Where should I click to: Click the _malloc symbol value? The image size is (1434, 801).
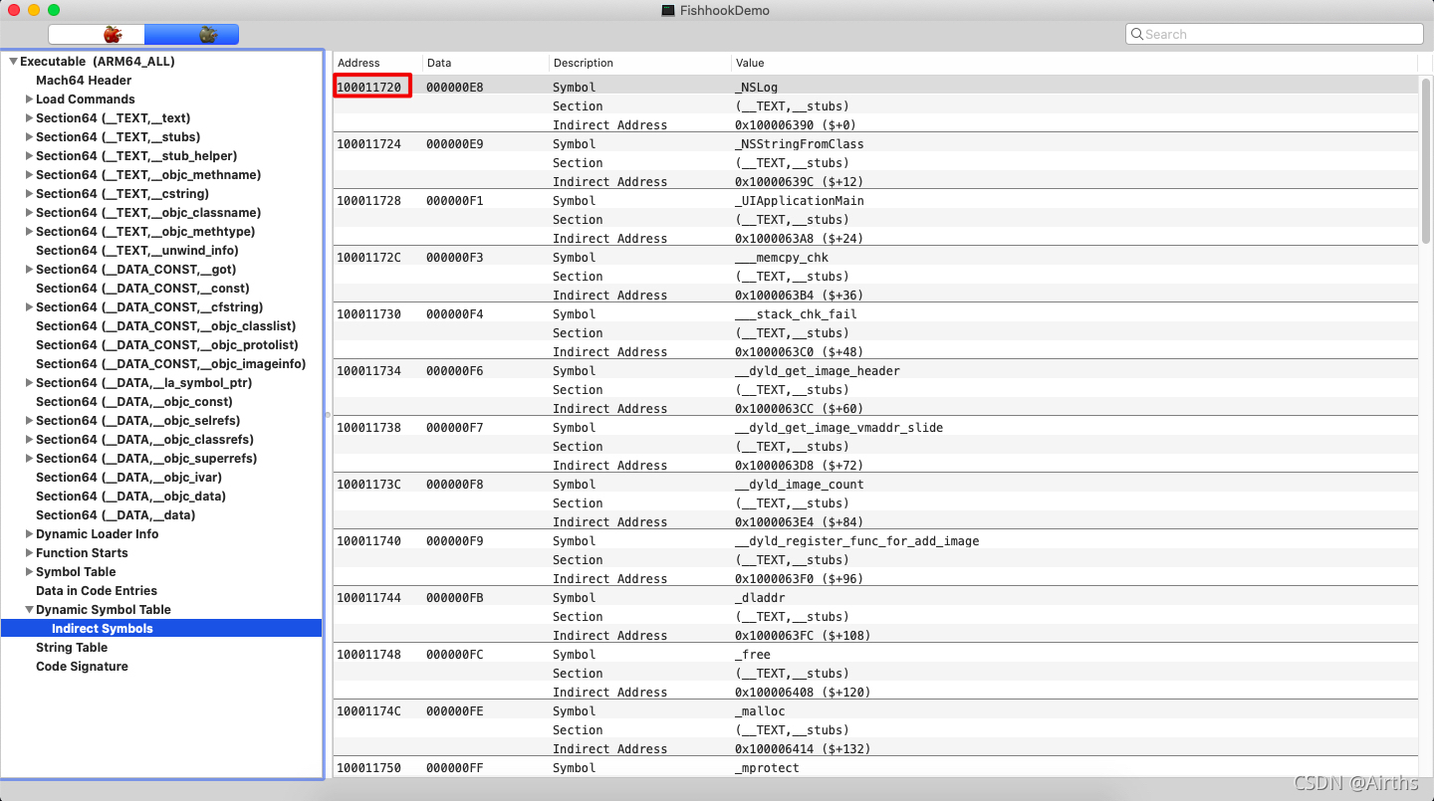760,711
